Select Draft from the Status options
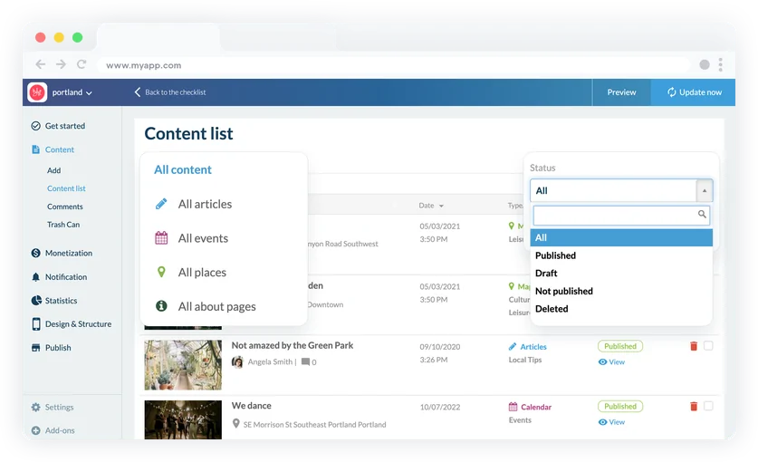This screenshot has height=462, width=758. (x=546, y=273)
